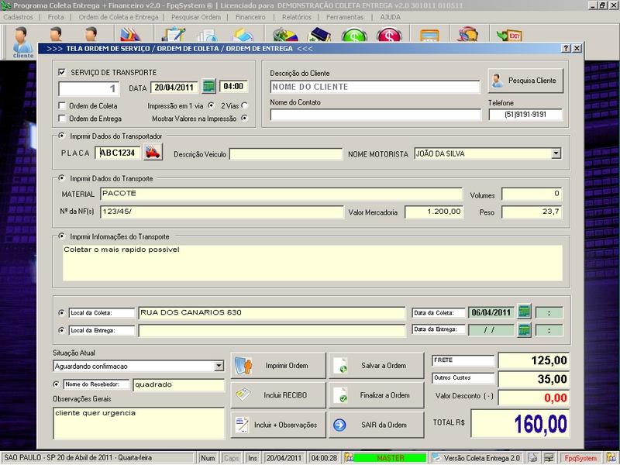
Task: Expand the Nome Motorista dropdown
Action: point(556,153)
